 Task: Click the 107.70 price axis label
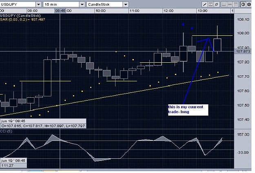pos(243,77)
